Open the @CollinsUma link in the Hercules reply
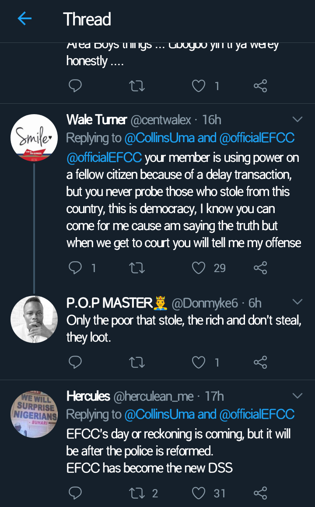The width and height of the screenshot is (315, 507). (160, 414)
